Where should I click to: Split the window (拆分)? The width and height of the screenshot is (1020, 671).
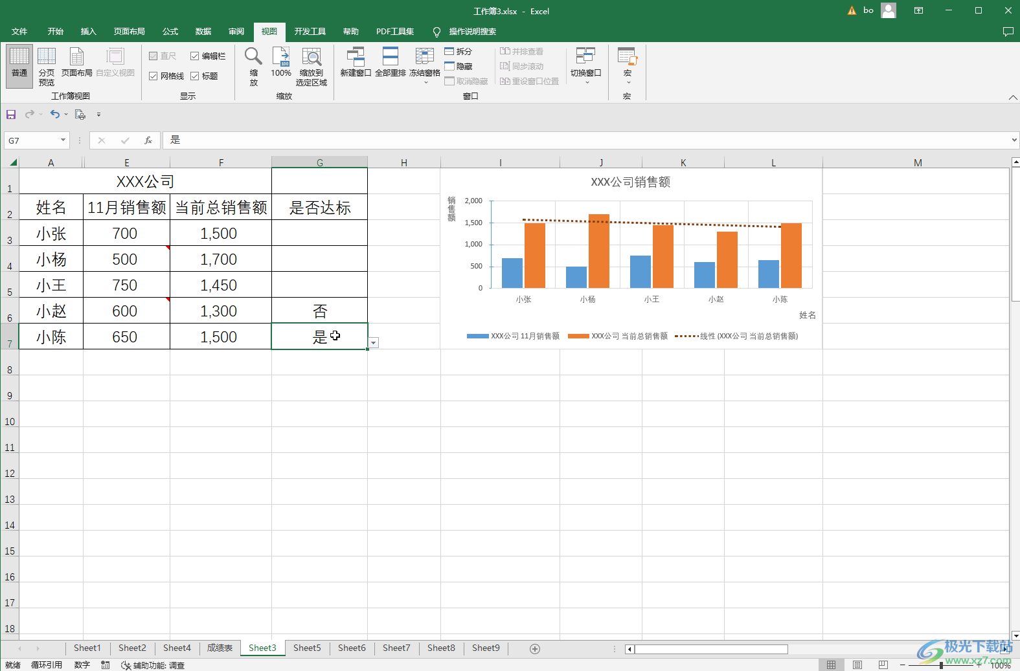pyautogui.click(x=459, y=51)
